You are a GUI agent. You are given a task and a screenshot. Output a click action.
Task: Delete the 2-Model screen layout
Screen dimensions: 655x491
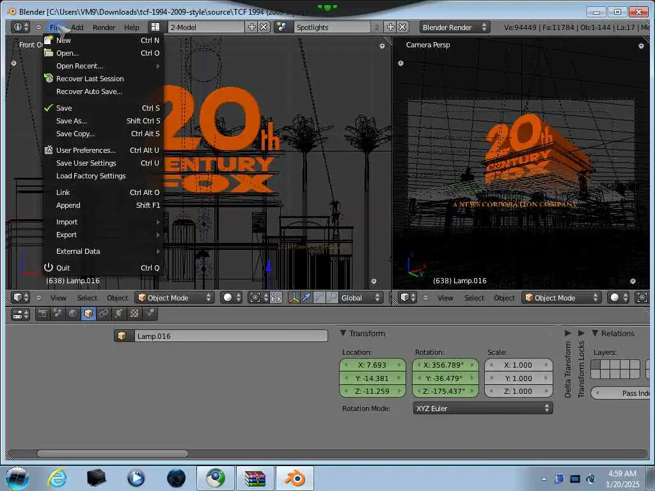point(264,27)
